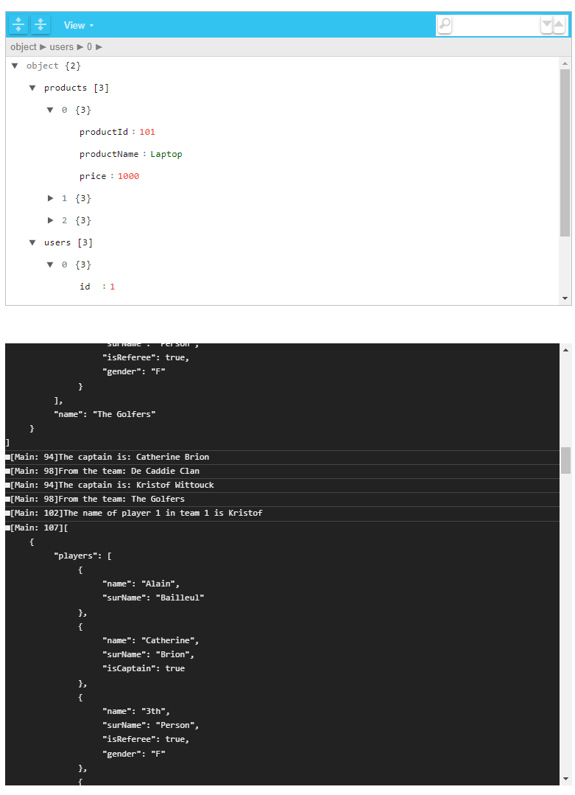575x795 pixels.
Task: Collapse the users array node
Action: point(32,242)
